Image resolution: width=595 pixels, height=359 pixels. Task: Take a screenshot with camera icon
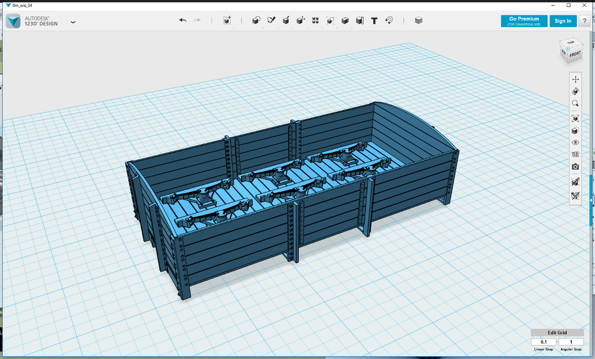tap(575, 166)
